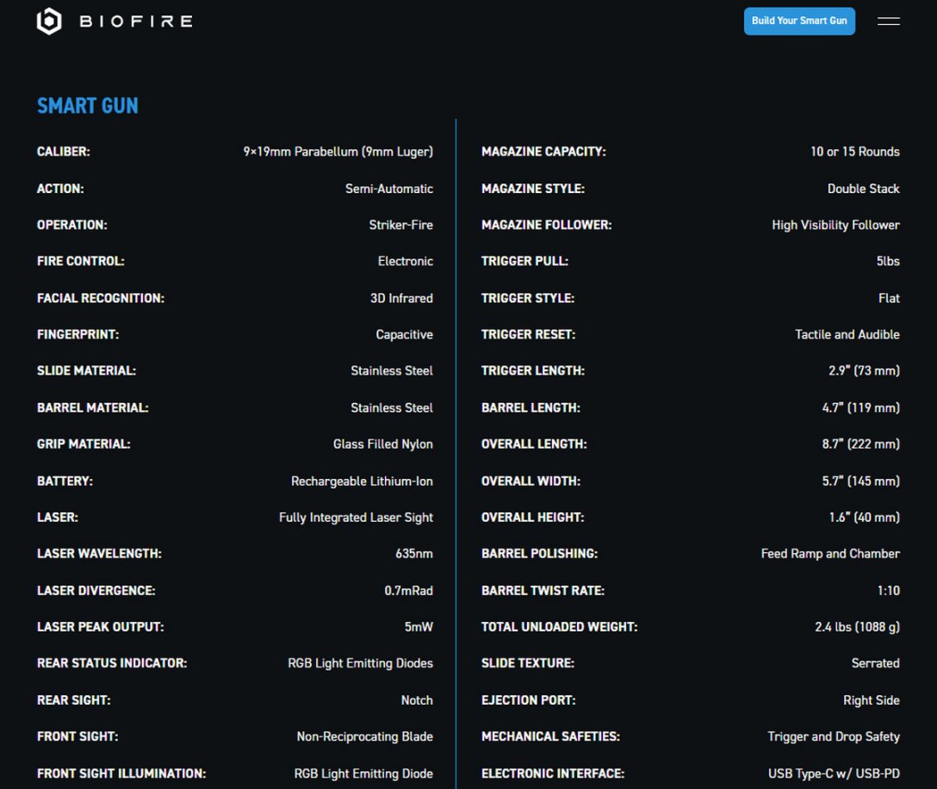This screenshot has width=937, height=789.
Task: Click the LASER WAVELENGTH label
Action: (99, 554)
